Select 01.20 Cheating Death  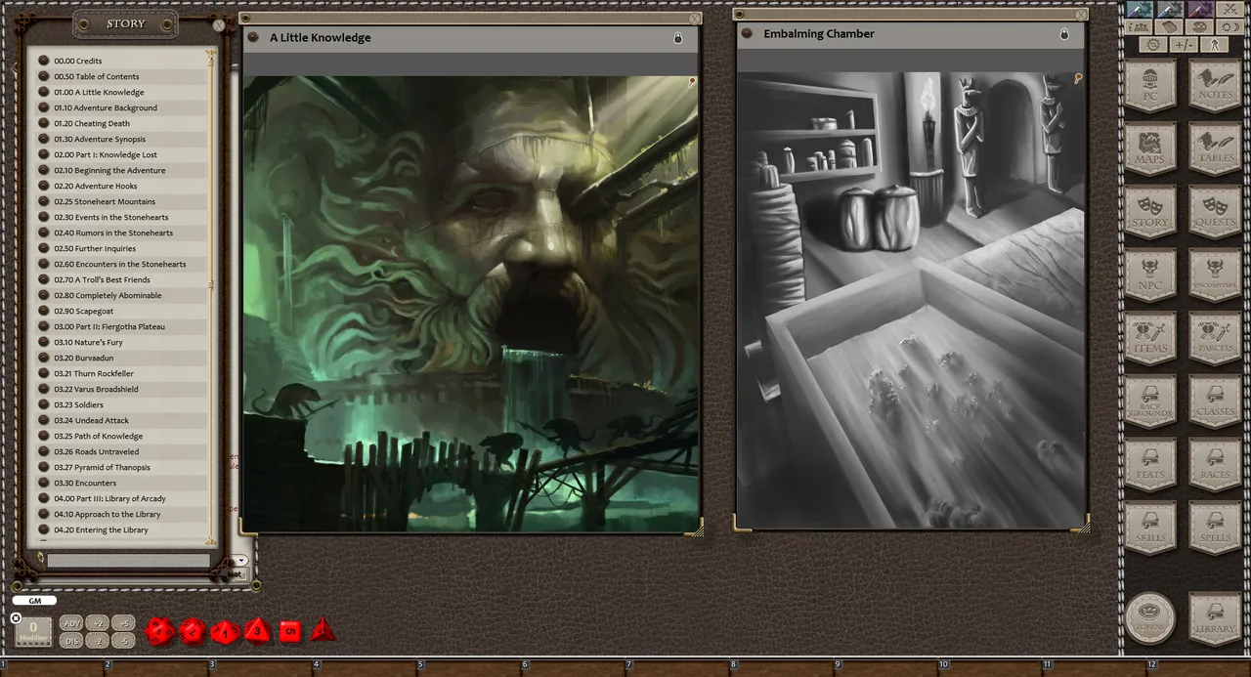coord(121,123)
